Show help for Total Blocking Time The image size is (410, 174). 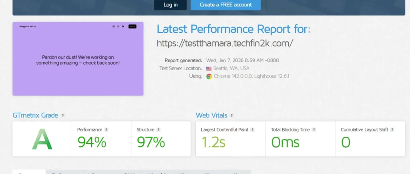click(314, 130)
